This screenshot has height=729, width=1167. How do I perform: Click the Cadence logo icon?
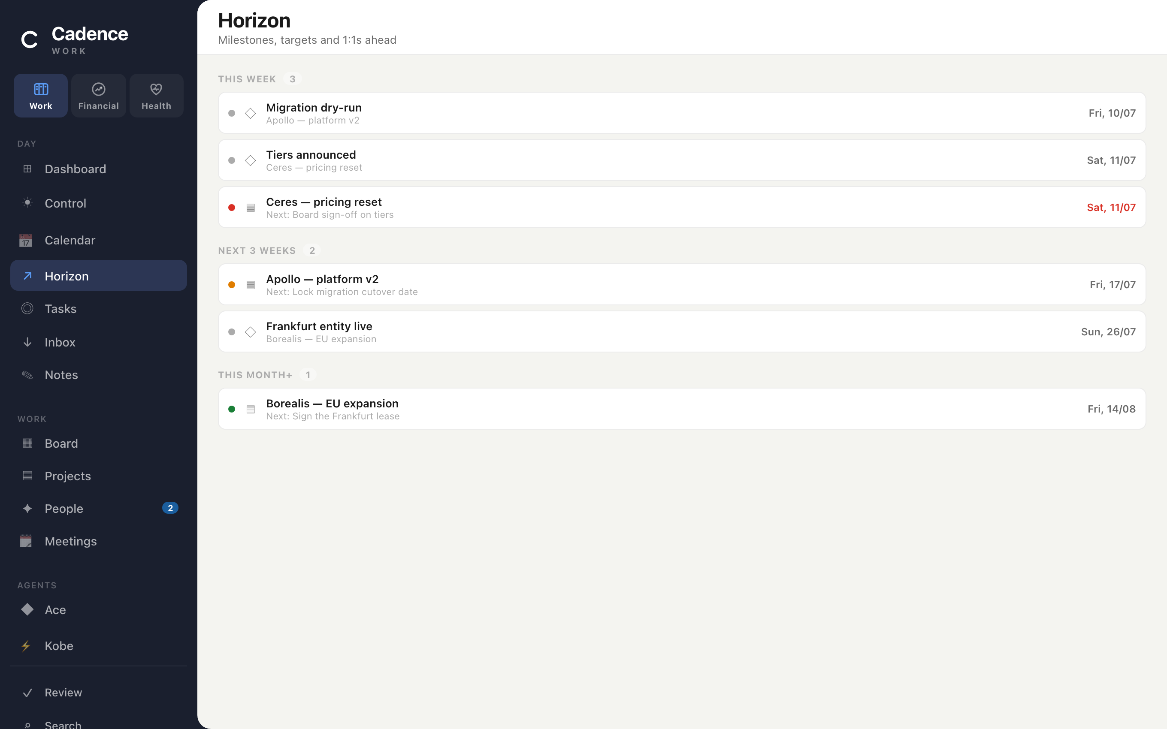click(x=30, y=39)
